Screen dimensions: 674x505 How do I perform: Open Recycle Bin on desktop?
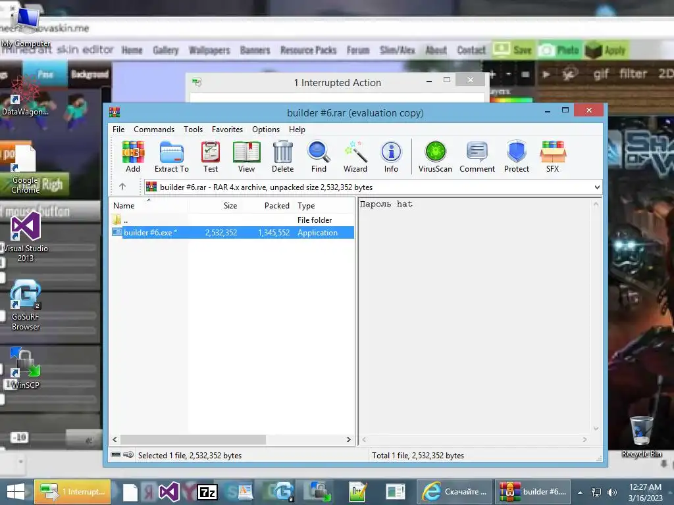coord(641,437)
